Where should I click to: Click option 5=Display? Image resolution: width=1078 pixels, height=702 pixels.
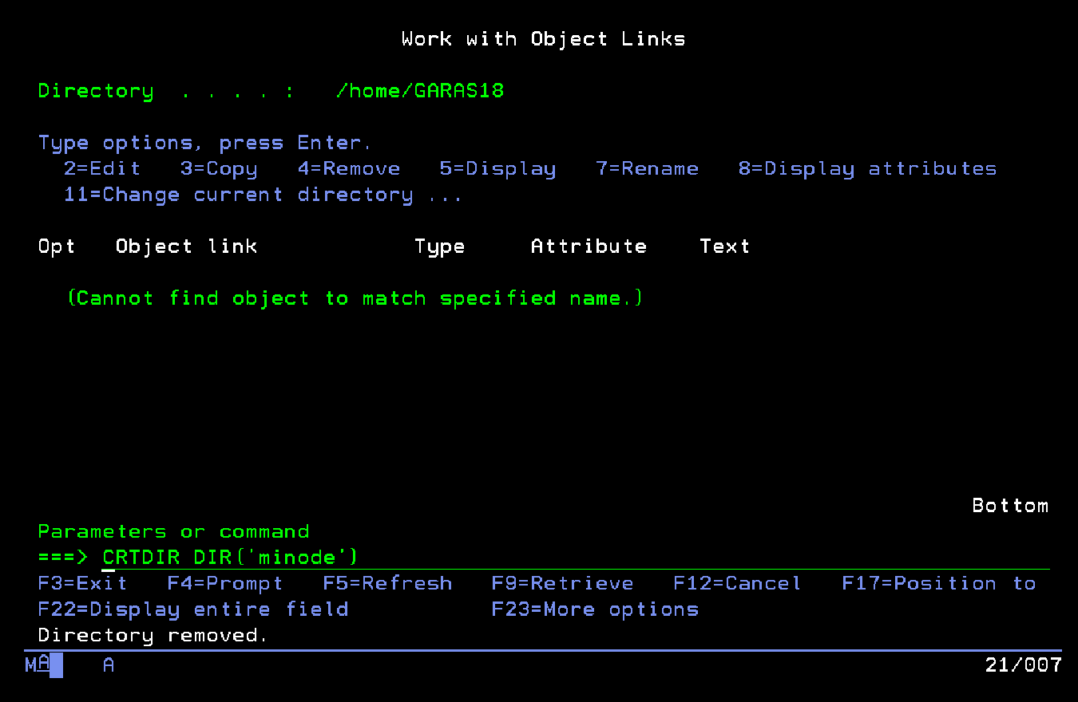497,168
